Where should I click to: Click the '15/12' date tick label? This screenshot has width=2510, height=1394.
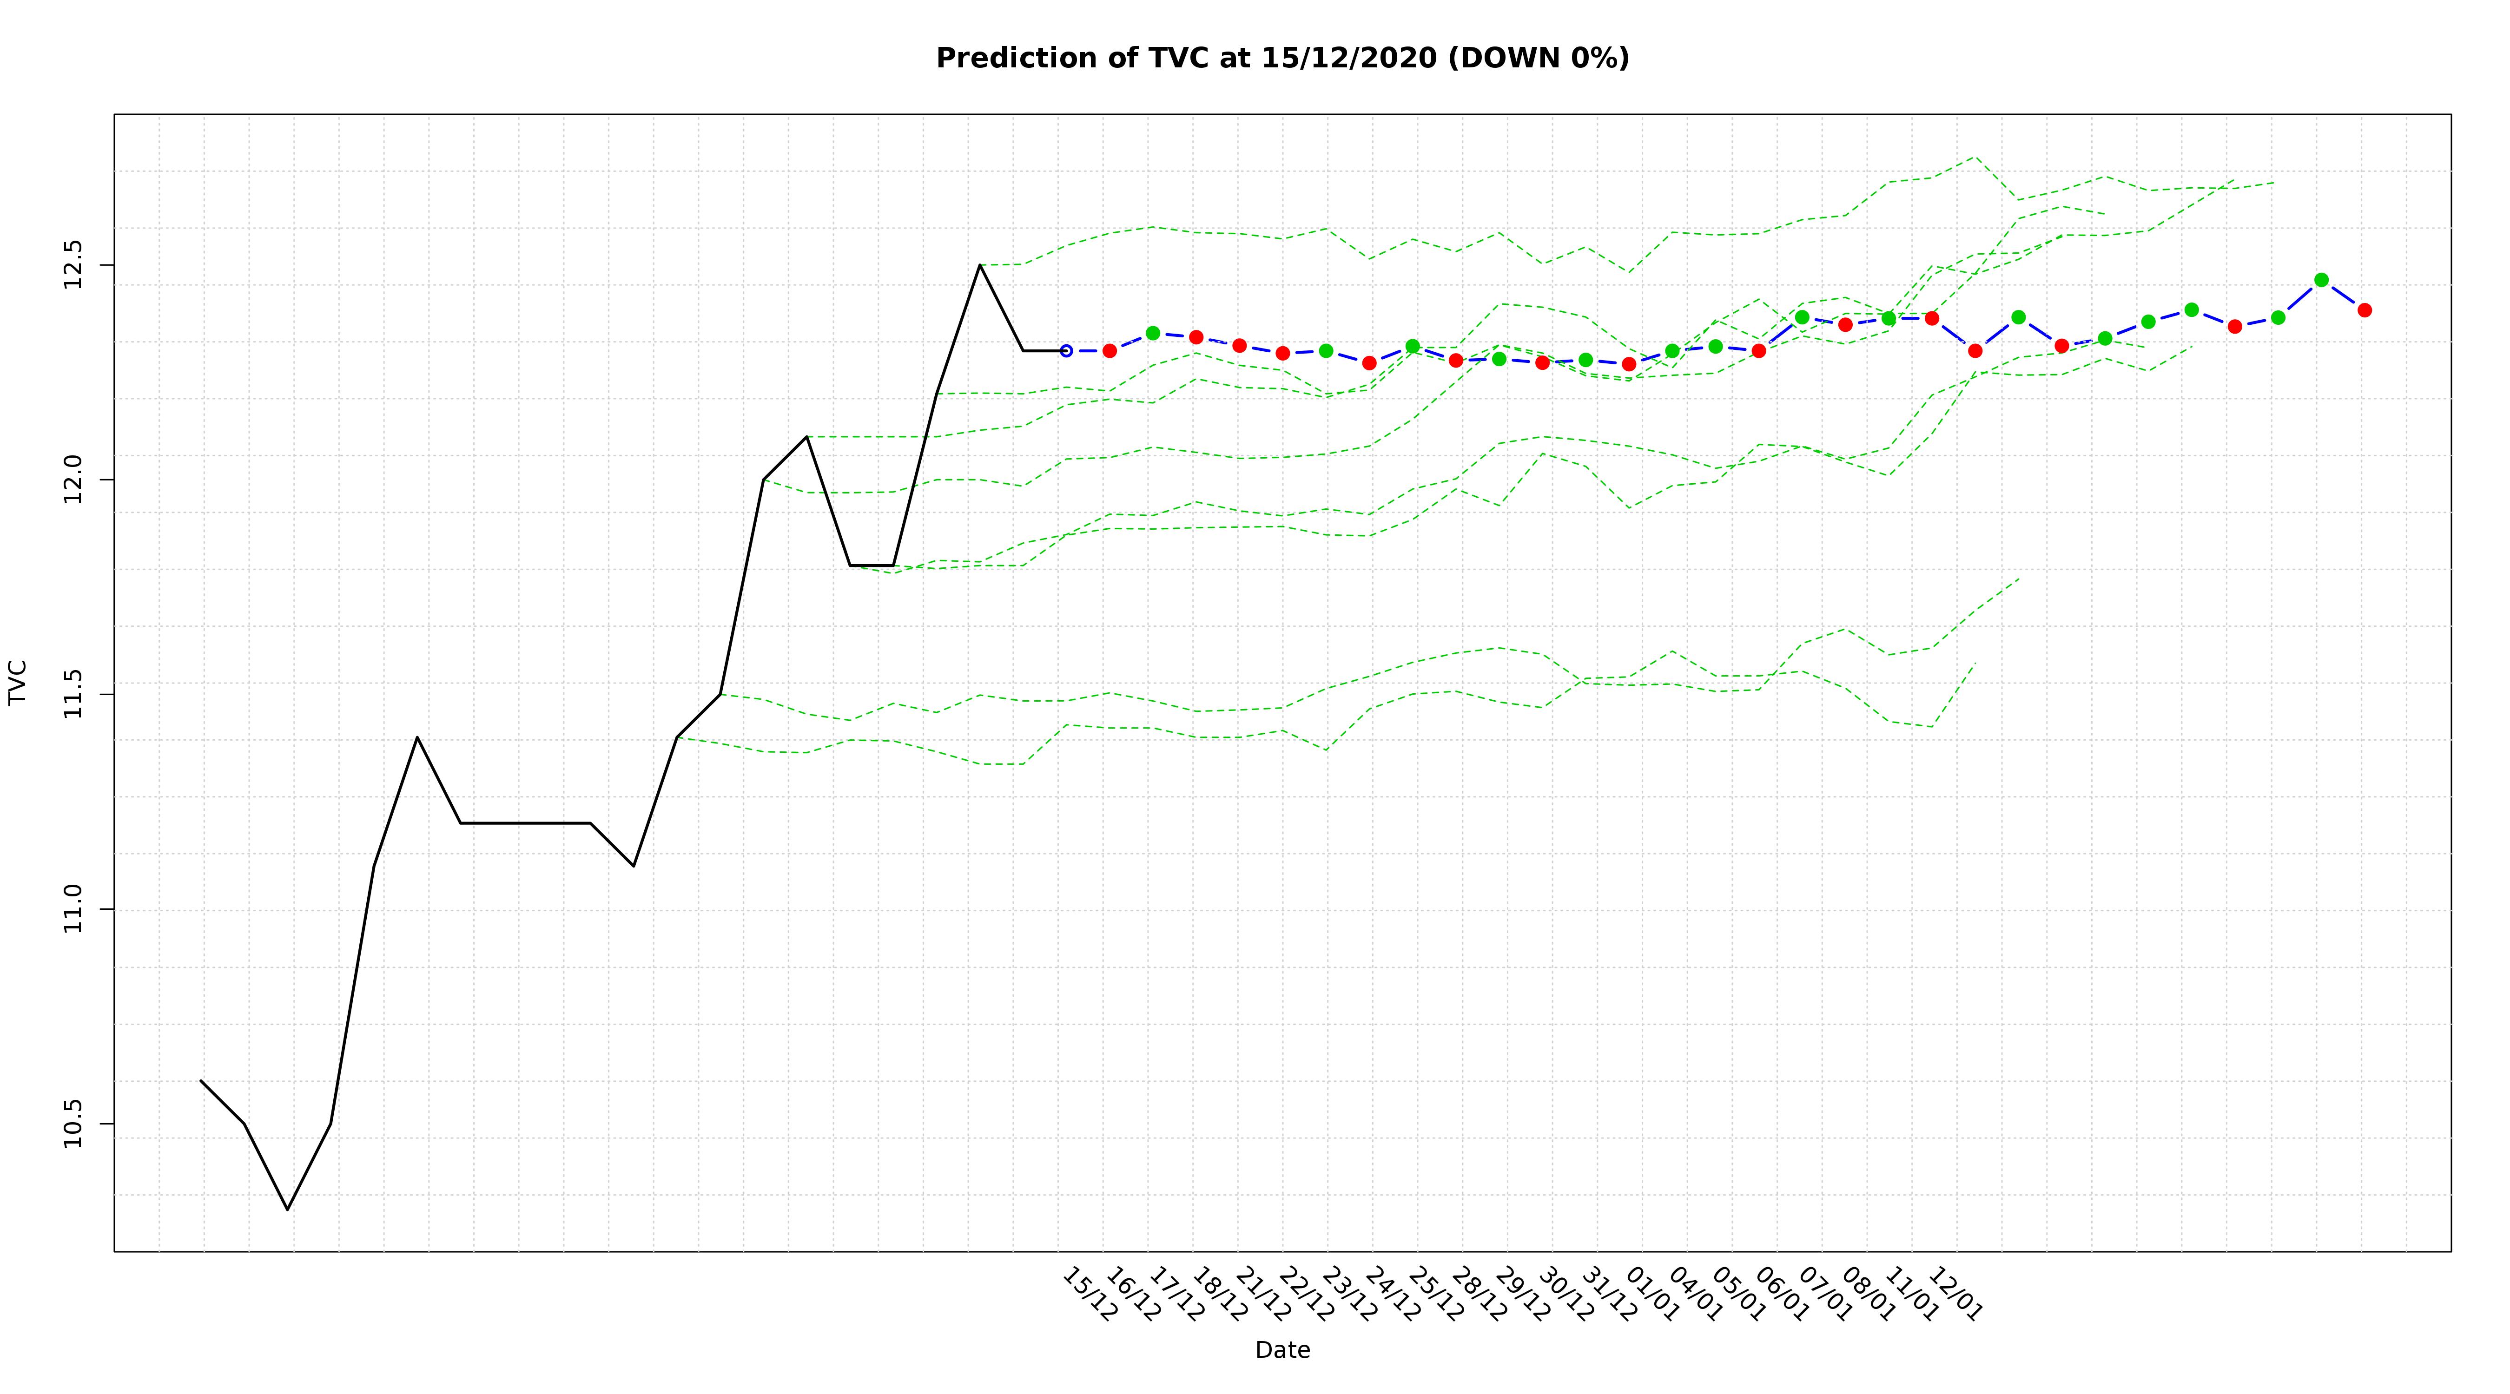coord(1090,1295)
